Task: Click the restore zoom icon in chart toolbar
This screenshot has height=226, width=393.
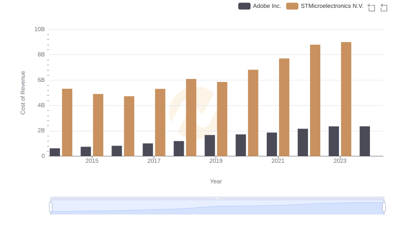Action: coord(384,7)
